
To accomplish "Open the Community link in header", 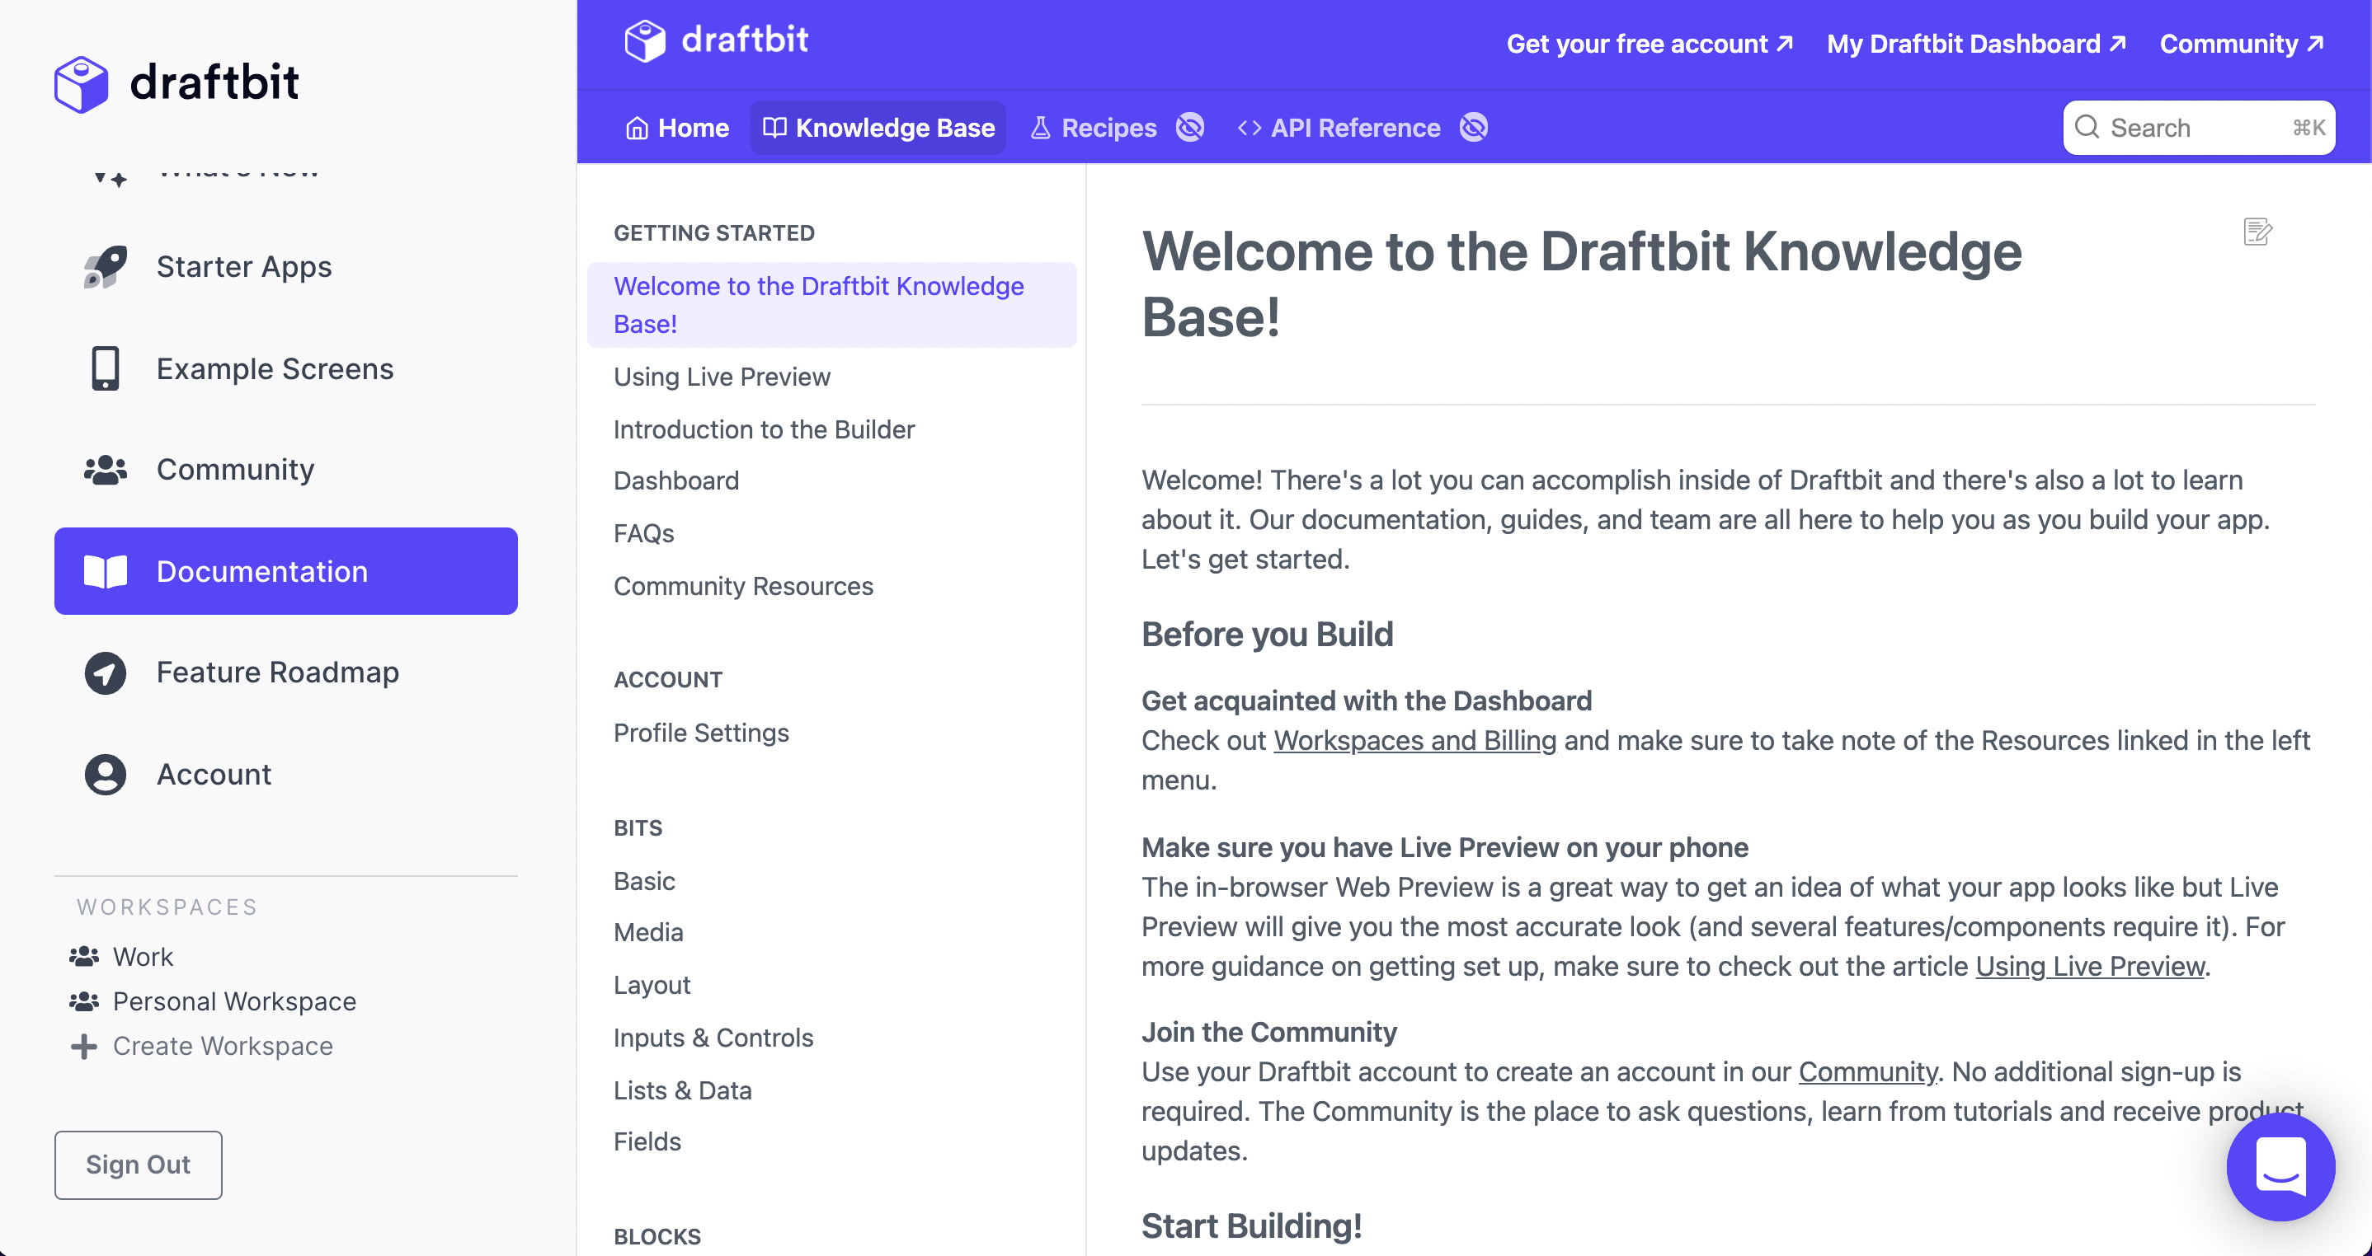I will click(x=2243, y=43).
